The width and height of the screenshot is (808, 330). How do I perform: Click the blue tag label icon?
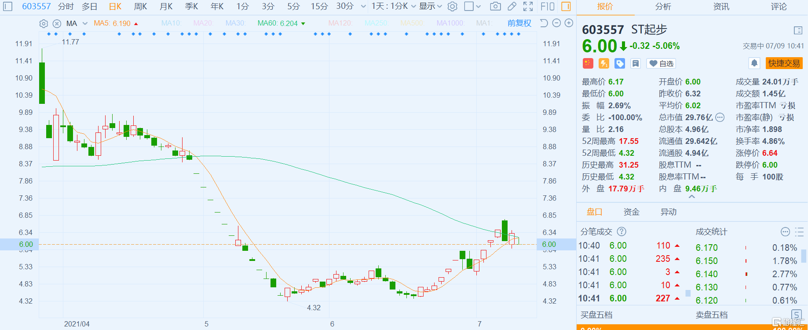coord(620,63)
